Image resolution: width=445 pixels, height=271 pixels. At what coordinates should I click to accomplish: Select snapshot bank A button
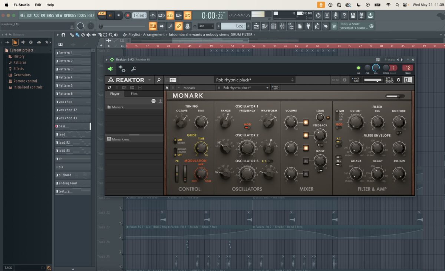(167, 88)
